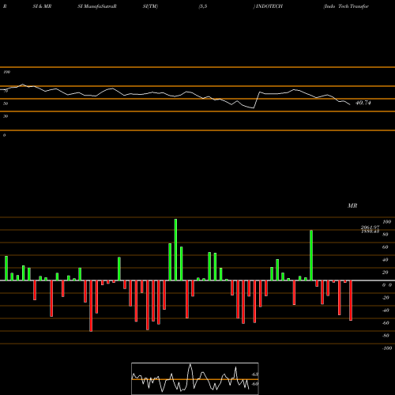The width and height of the screenshot is (395, 395).
Task: Click the '60' label on MR axis
Action: pyautogui.click(x=386, y=247)
